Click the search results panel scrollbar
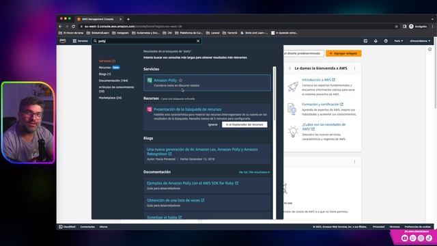Image resolution: width=437 pixels, height=246 pixels. pyautogui.click(x=274, y=94)
